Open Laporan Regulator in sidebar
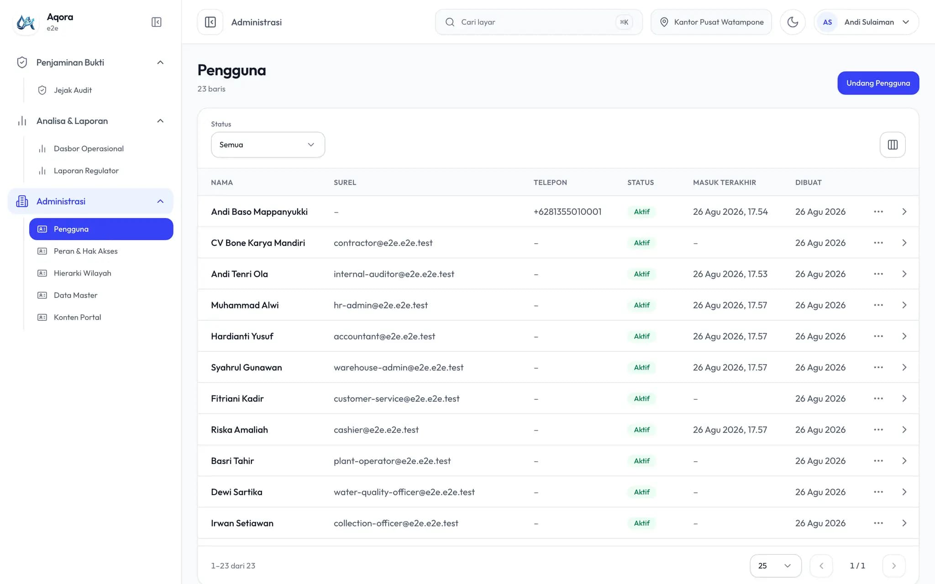Screen dimensions: 935x584 pyautogui.click(x=101, y=171)
